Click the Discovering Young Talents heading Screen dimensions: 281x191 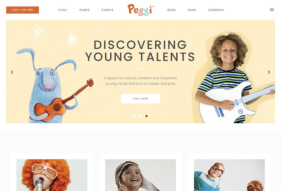(x=140, y=51)
